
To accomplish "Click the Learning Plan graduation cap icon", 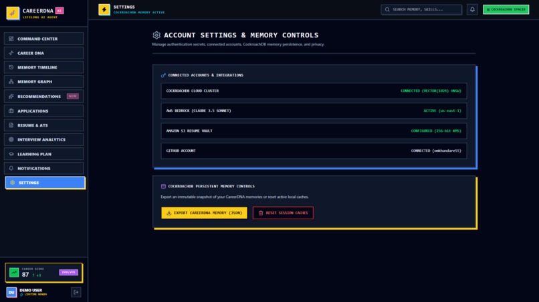I will (11, 154).
